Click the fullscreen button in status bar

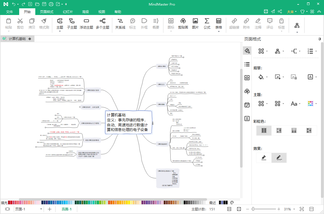tap(239, 209)
